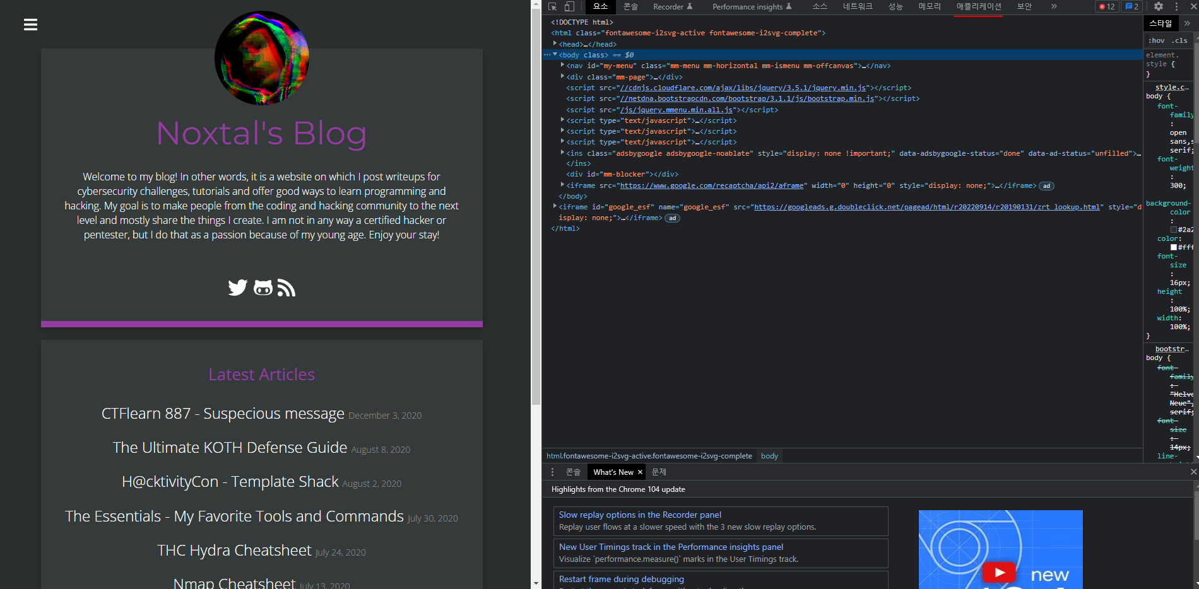Switch to the 소스 tab
Viewport: 1199px width, 589px height.
(x=820, y=6)
